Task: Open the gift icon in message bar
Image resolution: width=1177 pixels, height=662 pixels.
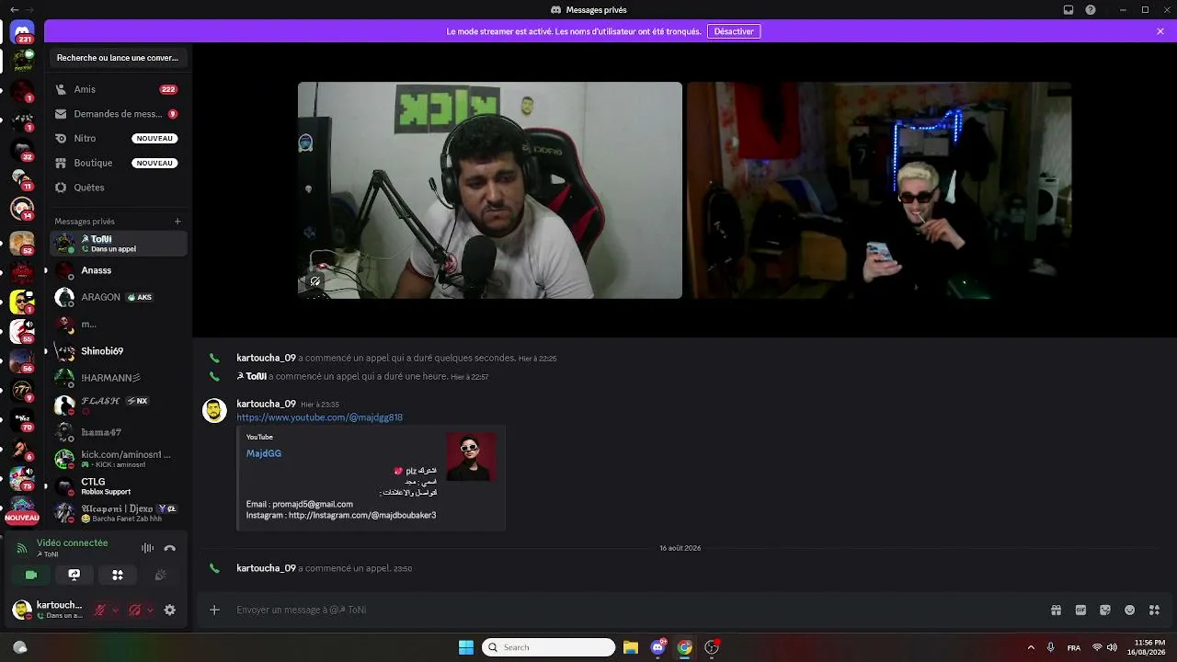Action: (x=1056, y=610)
